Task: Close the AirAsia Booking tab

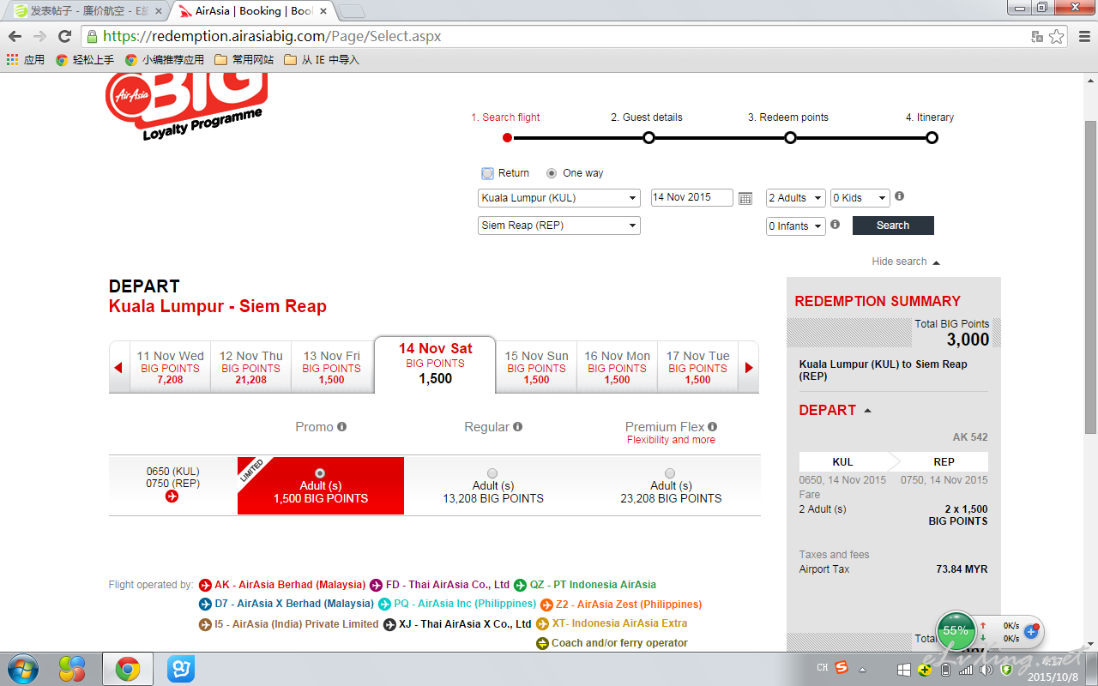Action: 325,11
